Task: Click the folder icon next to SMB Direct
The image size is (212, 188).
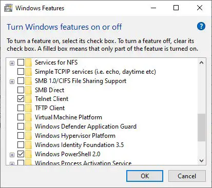Action: coord(29,90)
